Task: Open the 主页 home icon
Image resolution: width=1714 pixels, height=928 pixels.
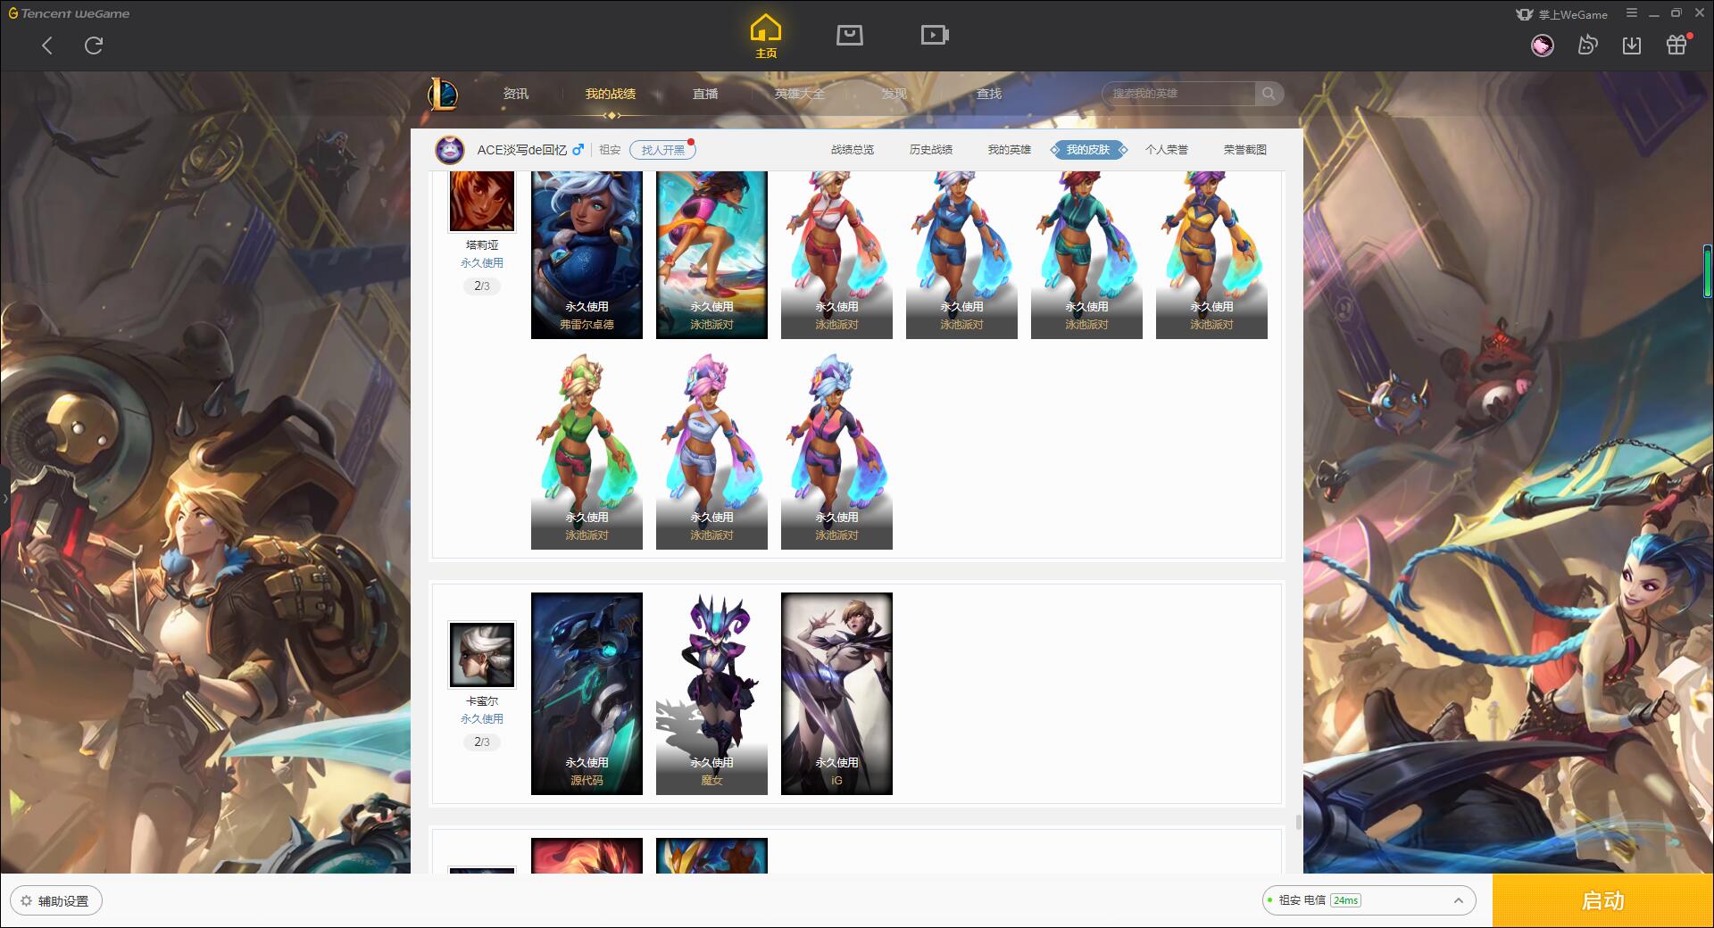Action: pyautogui.click(x=766, y=37)
